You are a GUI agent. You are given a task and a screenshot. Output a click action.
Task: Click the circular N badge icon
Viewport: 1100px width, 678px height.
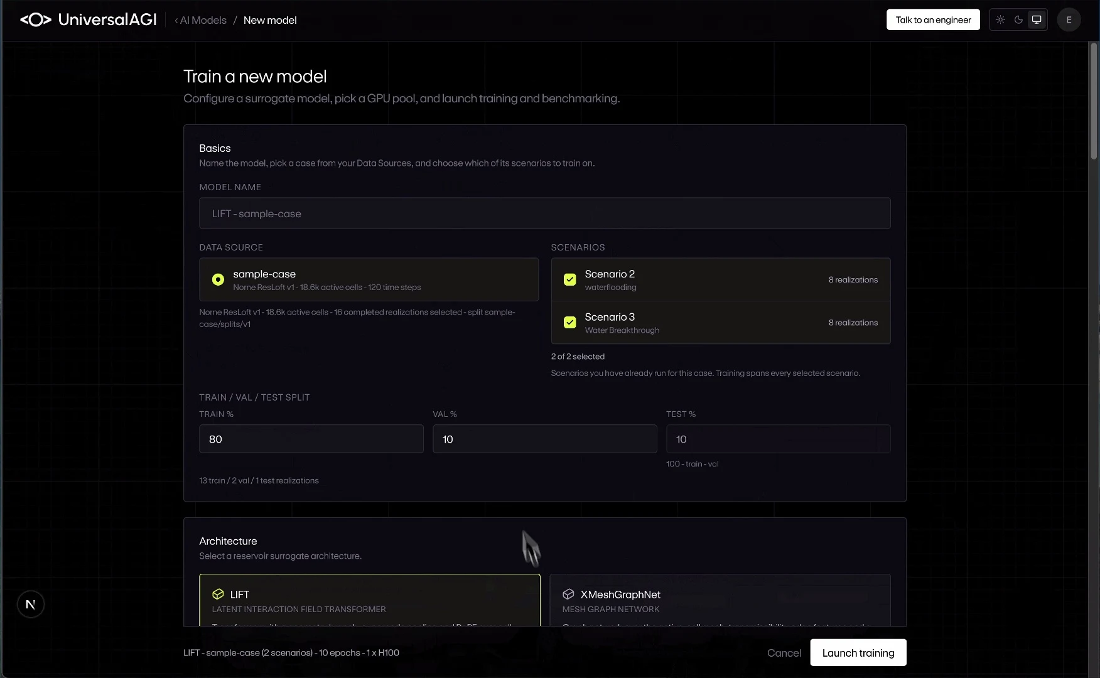click(31, 605)
